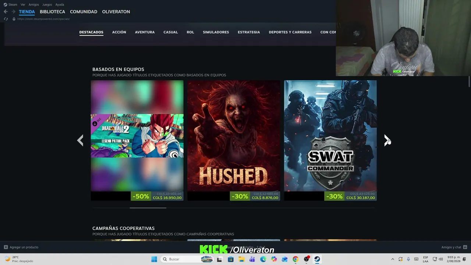Image resolution: width=471 pixels, height=265 pixels.
Task: Open the 9:03 p. m. clock and calendar
Action: 454,259
